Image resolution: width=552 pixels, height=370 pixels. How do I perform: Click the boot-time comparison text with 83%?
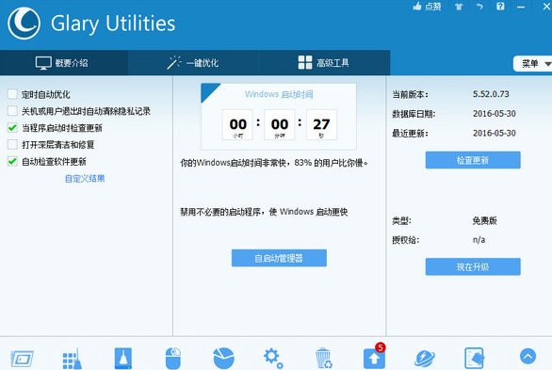pos(274,163)
